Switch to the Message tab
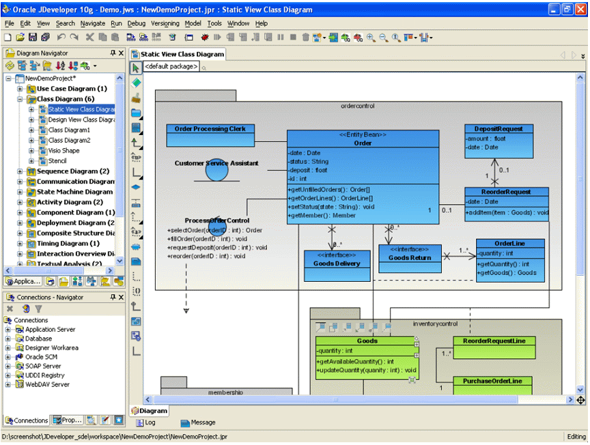This screenshot has width=590, height=445. coord(198,422)
